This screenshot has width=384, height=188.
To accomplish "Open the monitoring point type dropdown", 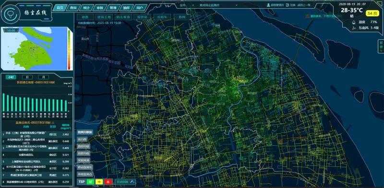I will [218, 5].
